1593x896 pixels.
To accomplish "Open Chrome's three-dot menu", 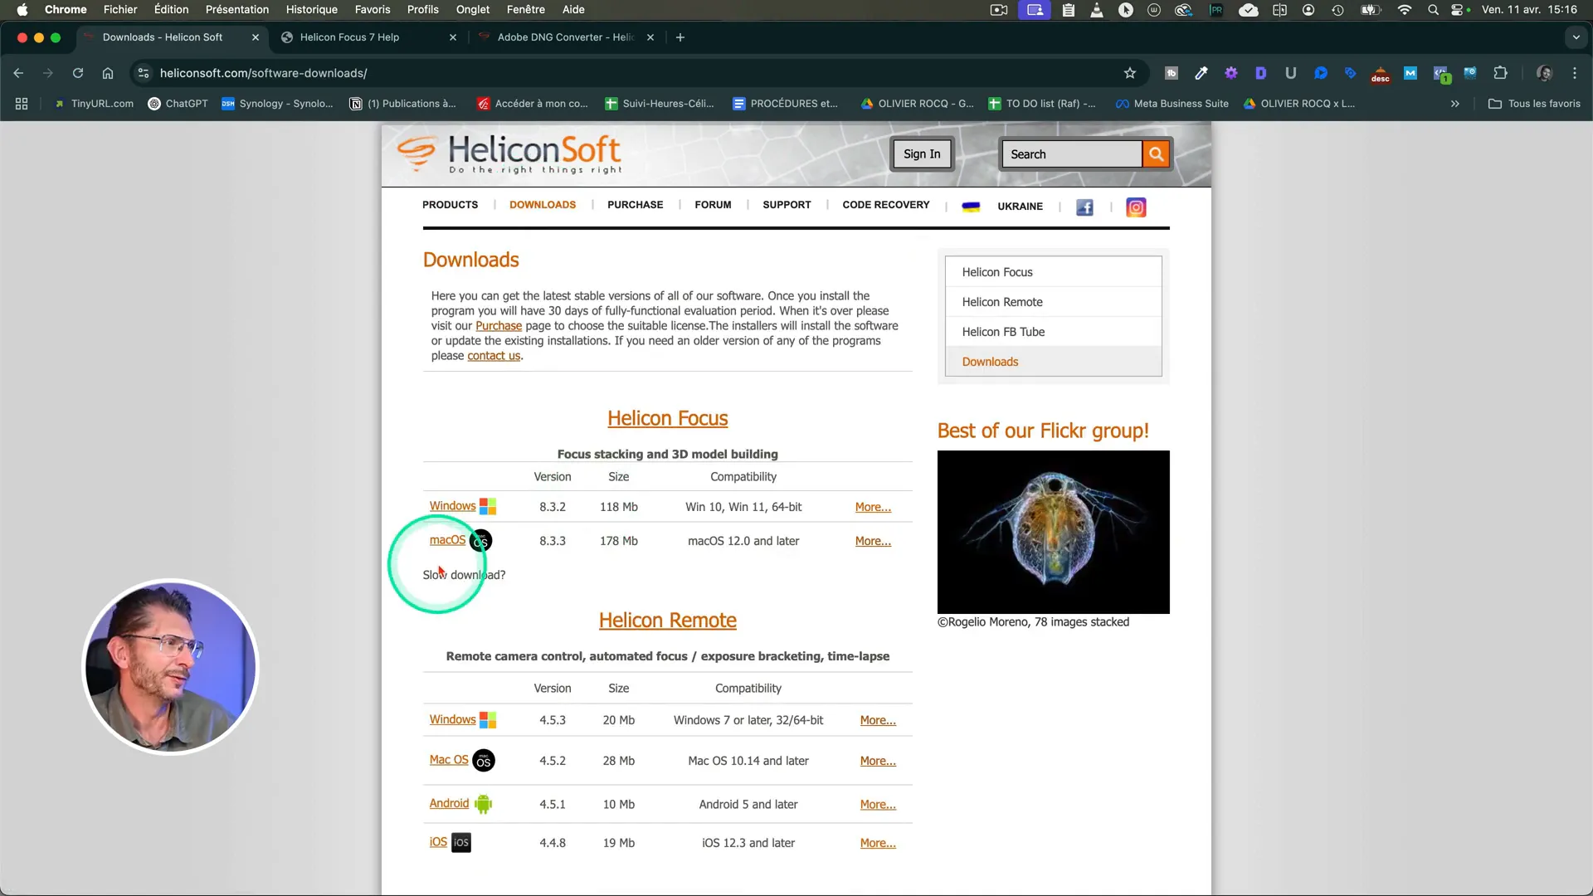I will pyautogui.click(x=1574, y=73).
